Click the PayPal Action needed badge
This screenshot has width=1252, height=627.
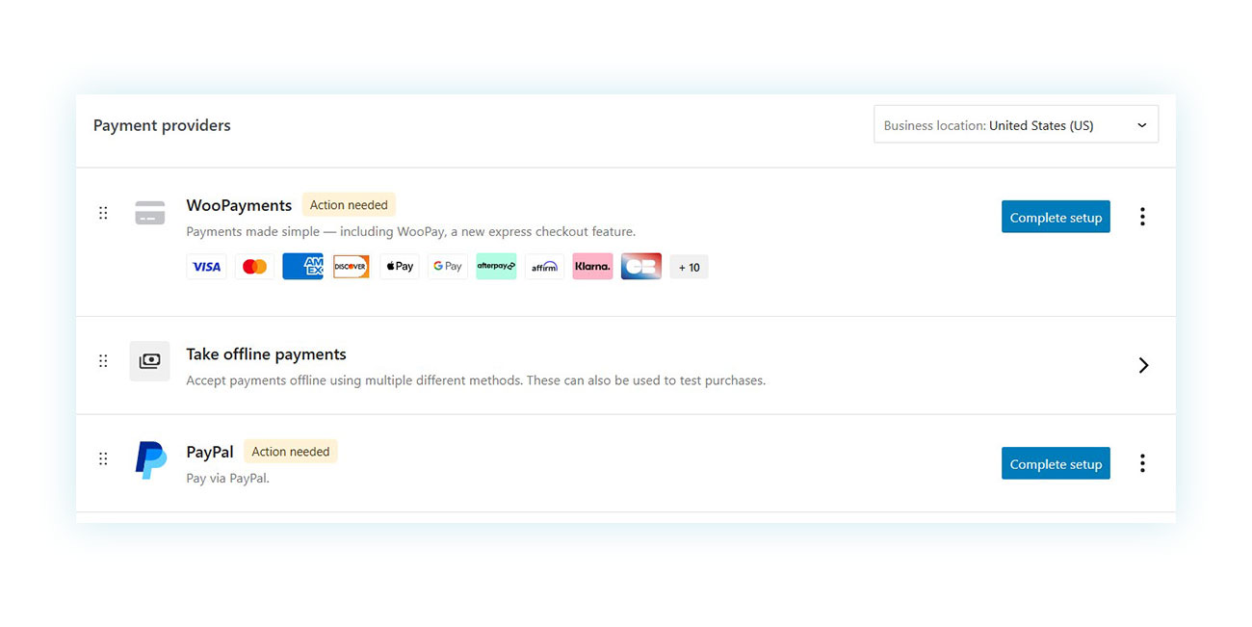click(x=291, y=452)
